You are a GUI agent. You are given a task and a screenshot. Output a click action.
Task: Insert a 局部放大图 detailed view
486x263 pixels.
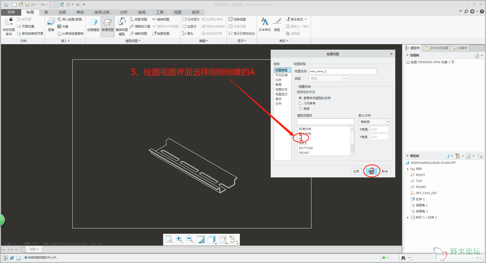[x=140, y=26]
